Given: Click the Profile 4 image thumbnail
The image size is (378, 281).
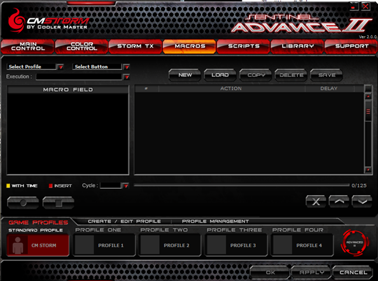Looking at the screenshot, I should [283, 245].
